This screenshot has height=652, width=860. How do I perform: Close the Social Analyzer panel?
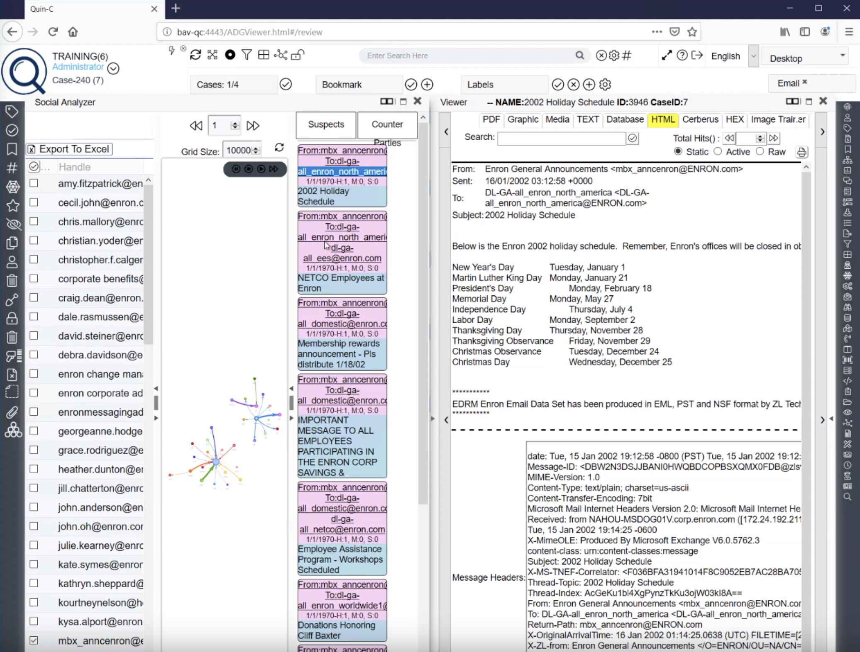418,101
